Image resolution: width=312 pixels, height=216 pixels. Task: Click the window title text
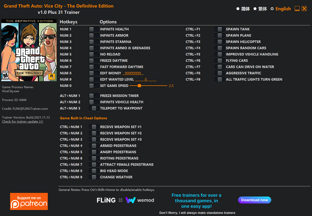[x=59, y=6]
